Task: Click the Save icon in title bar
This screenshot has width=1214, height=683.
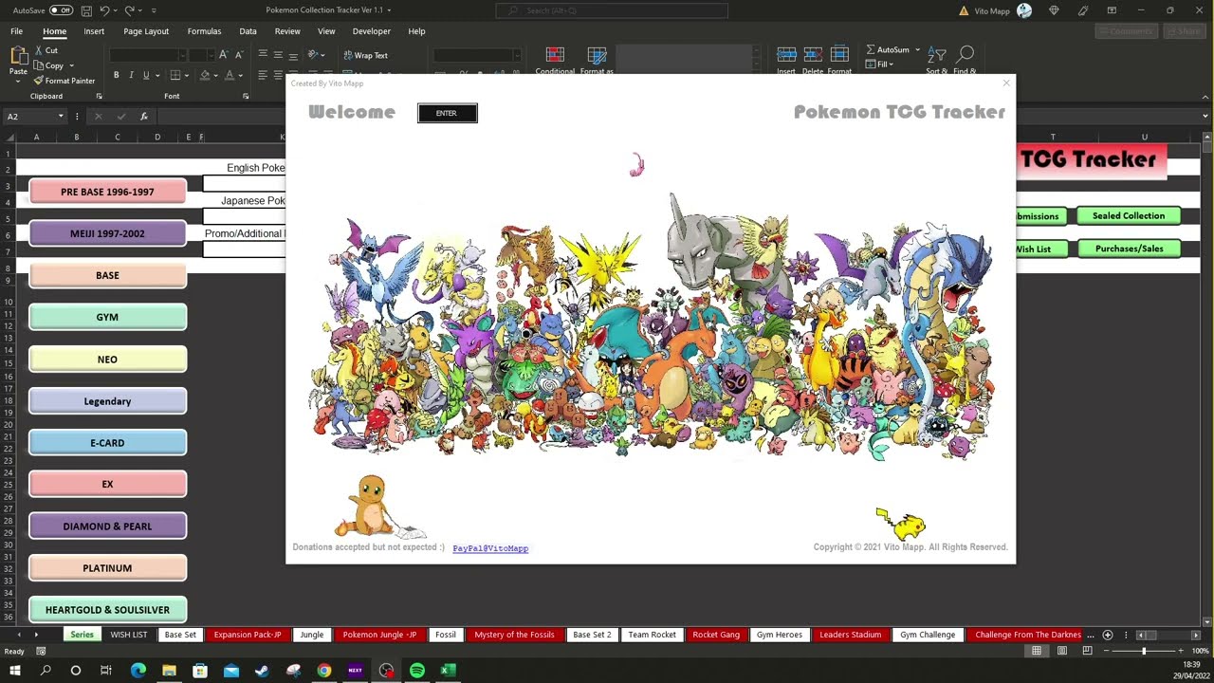Action: (86, 10)
